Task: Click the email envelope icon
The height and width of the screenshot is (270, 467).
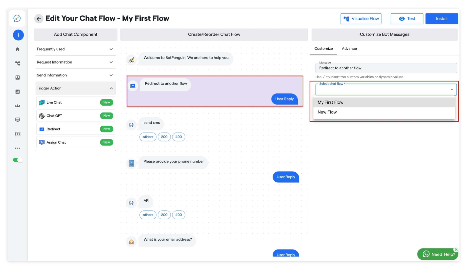Action: pyautogui.click(x=131, y=242)
